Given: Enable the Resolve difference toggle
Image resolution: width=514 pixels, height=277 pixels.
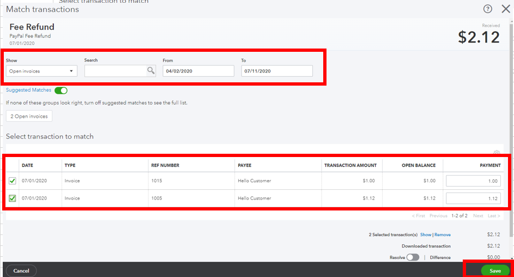Looking at the screenshot, I should click(413, 257).
